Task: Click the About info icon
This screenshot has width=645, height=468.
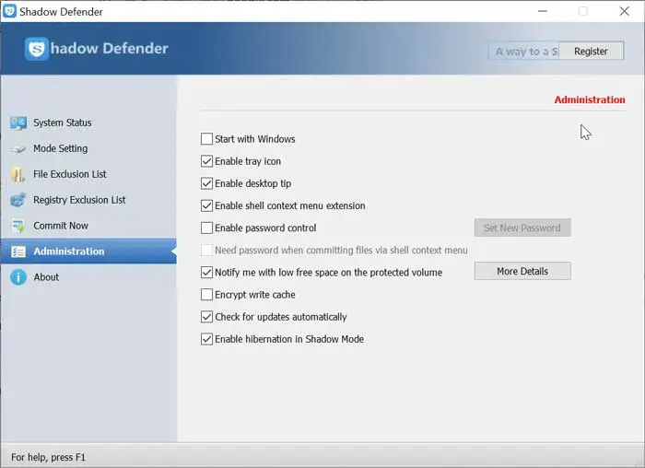Action: [18, 277]
